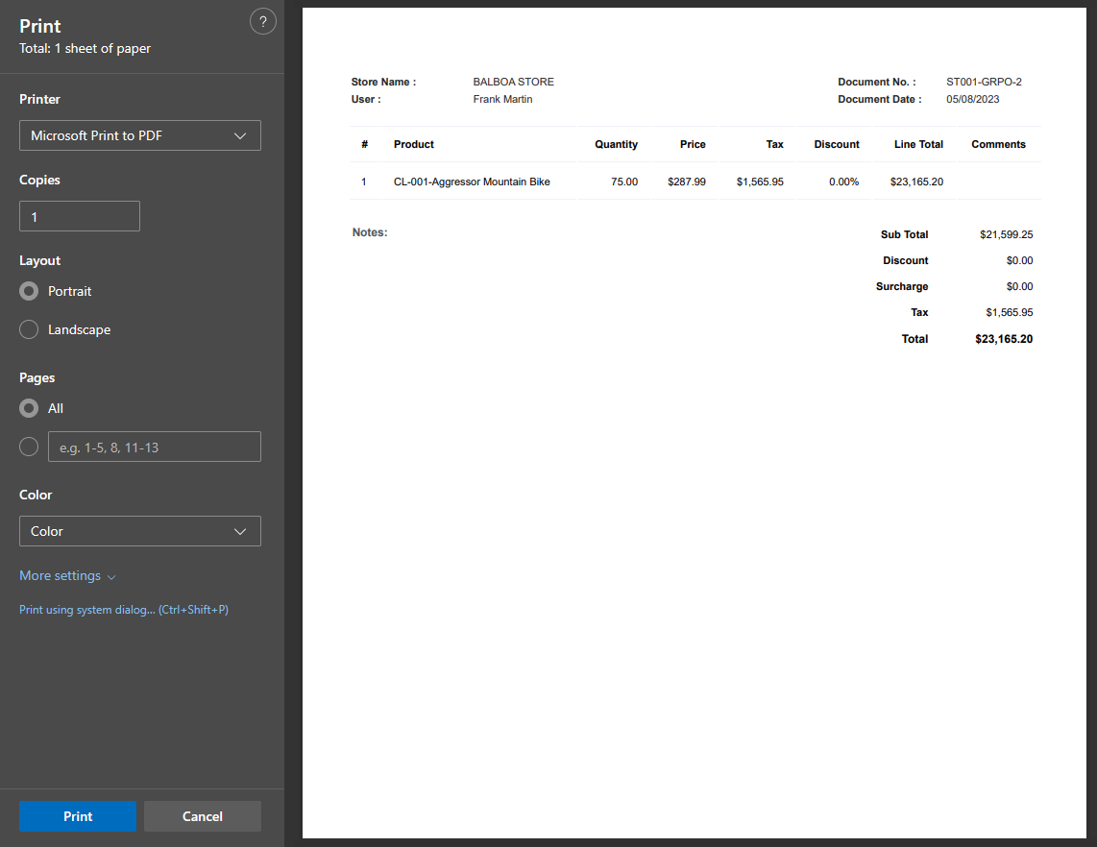Select Landscape layout
The image size is (1097, 847).
pos(29,329)
